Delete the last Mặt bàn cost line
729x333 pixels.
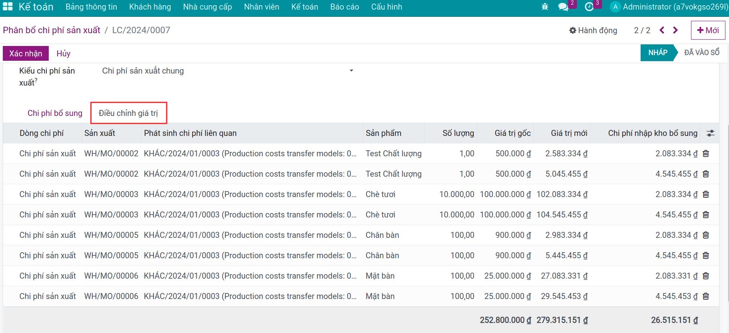[x=706, y=296]
